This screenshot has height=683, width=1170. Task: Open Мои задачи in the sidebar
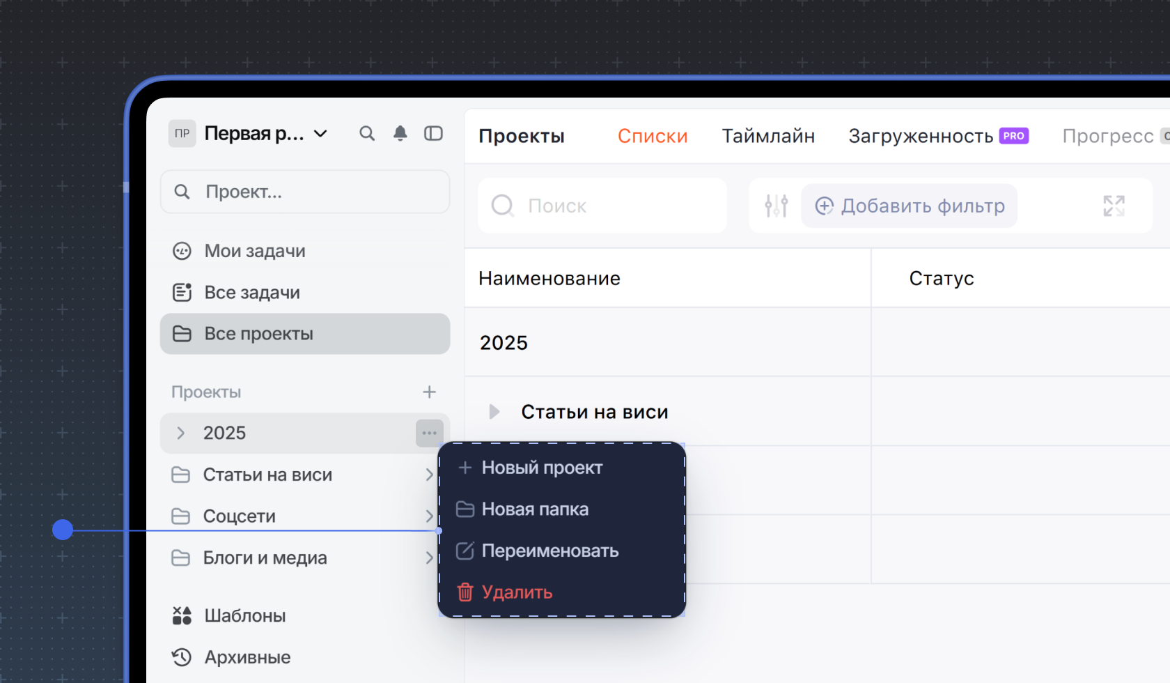coord(254,251)
